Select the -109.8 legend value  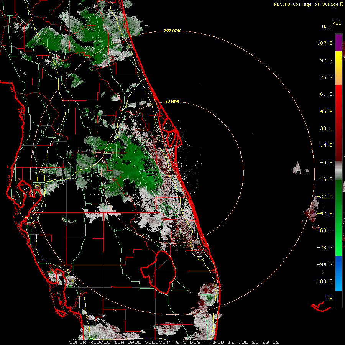click(x=323, y=281)
